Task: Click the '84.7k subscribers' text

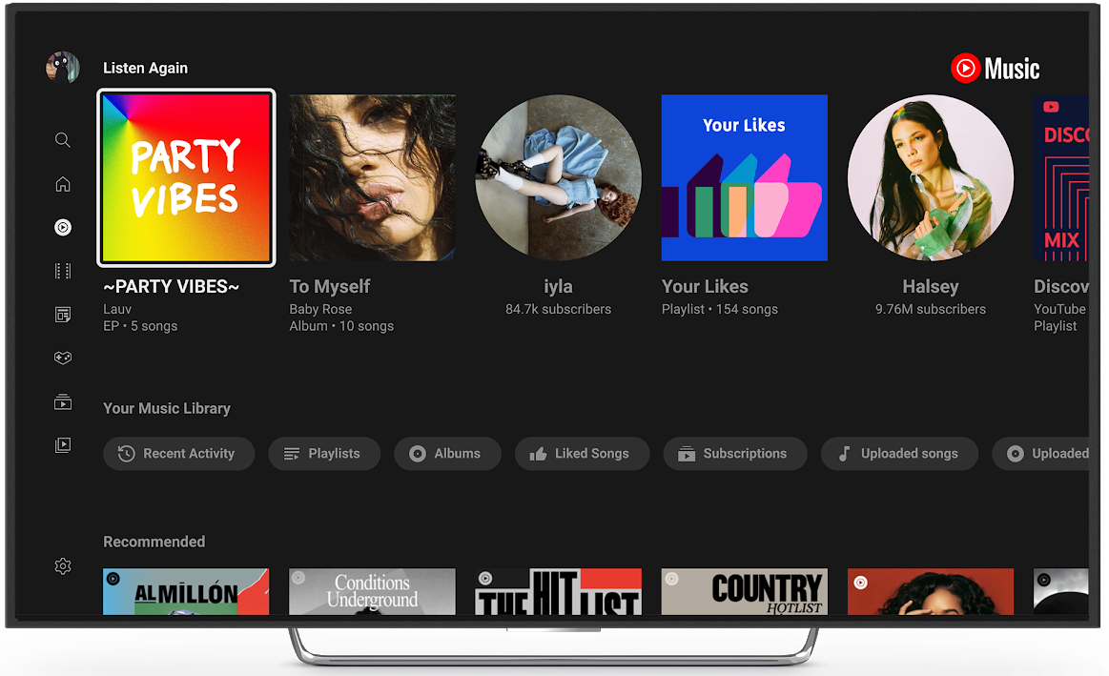Action: point(558,309)
